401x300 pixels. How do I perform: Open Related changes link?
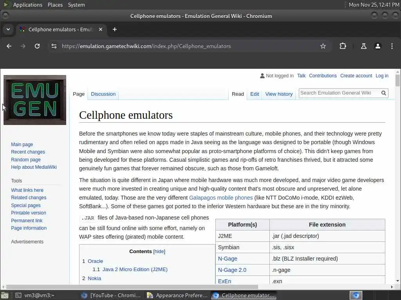29,197
